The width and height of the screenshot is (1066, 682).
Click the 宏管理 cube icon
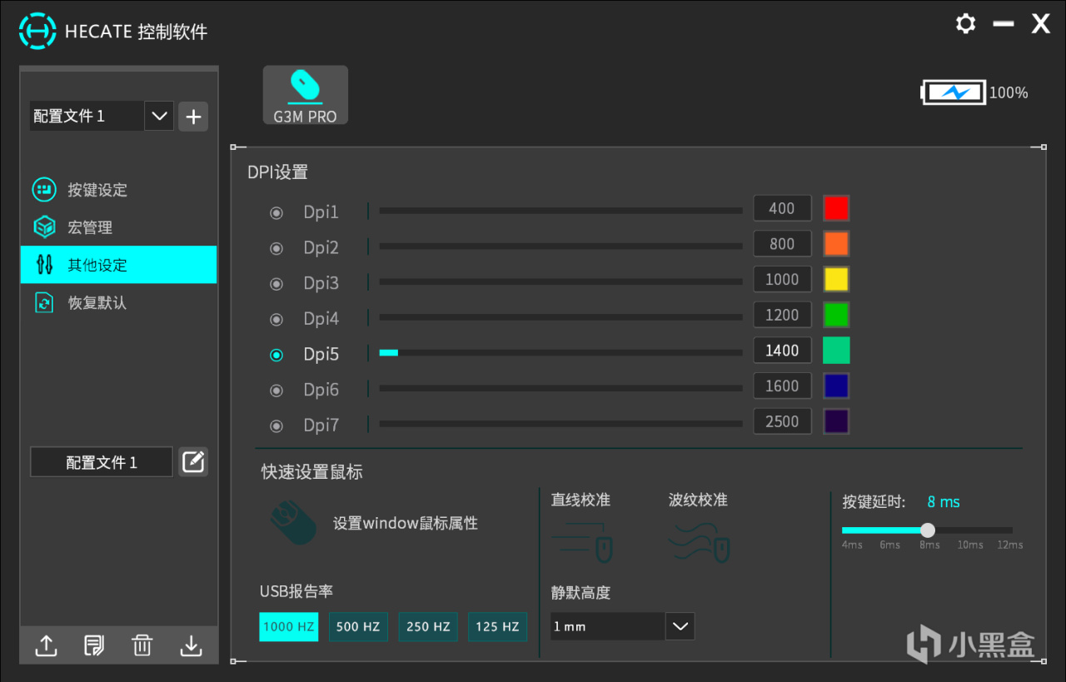pos(44,227)
